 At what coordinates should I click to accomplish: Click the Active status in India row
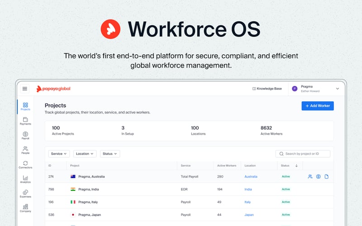point(286,189)
